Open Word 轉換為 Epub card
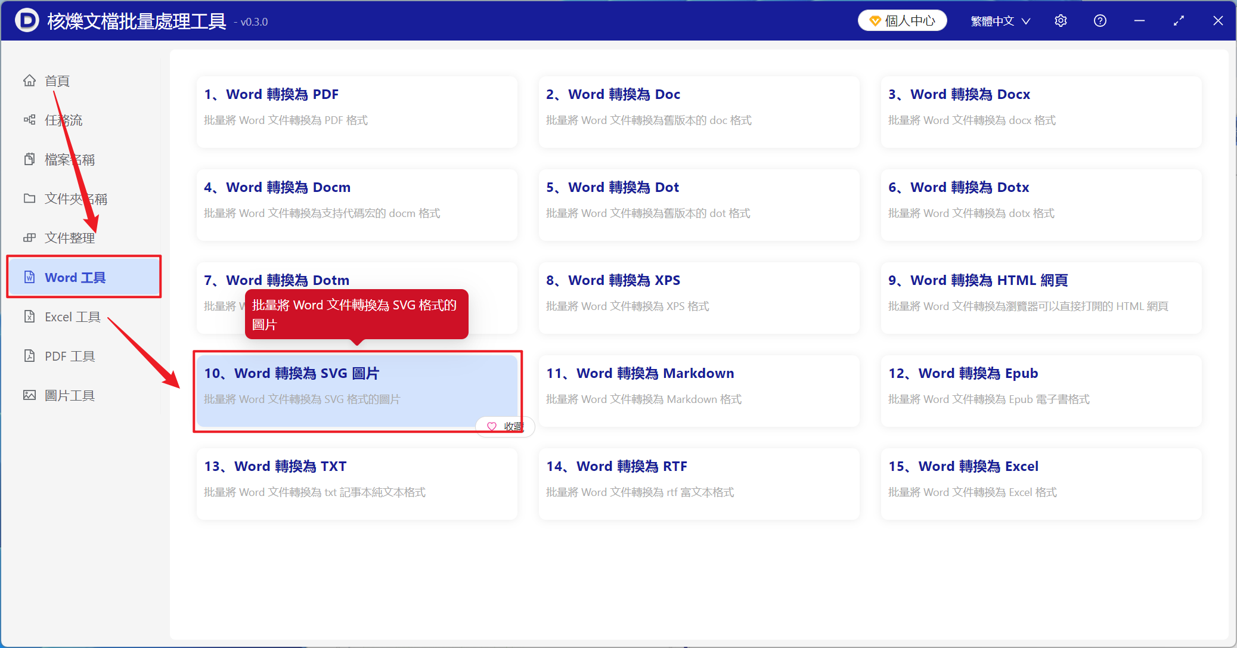 point(1041,391)
